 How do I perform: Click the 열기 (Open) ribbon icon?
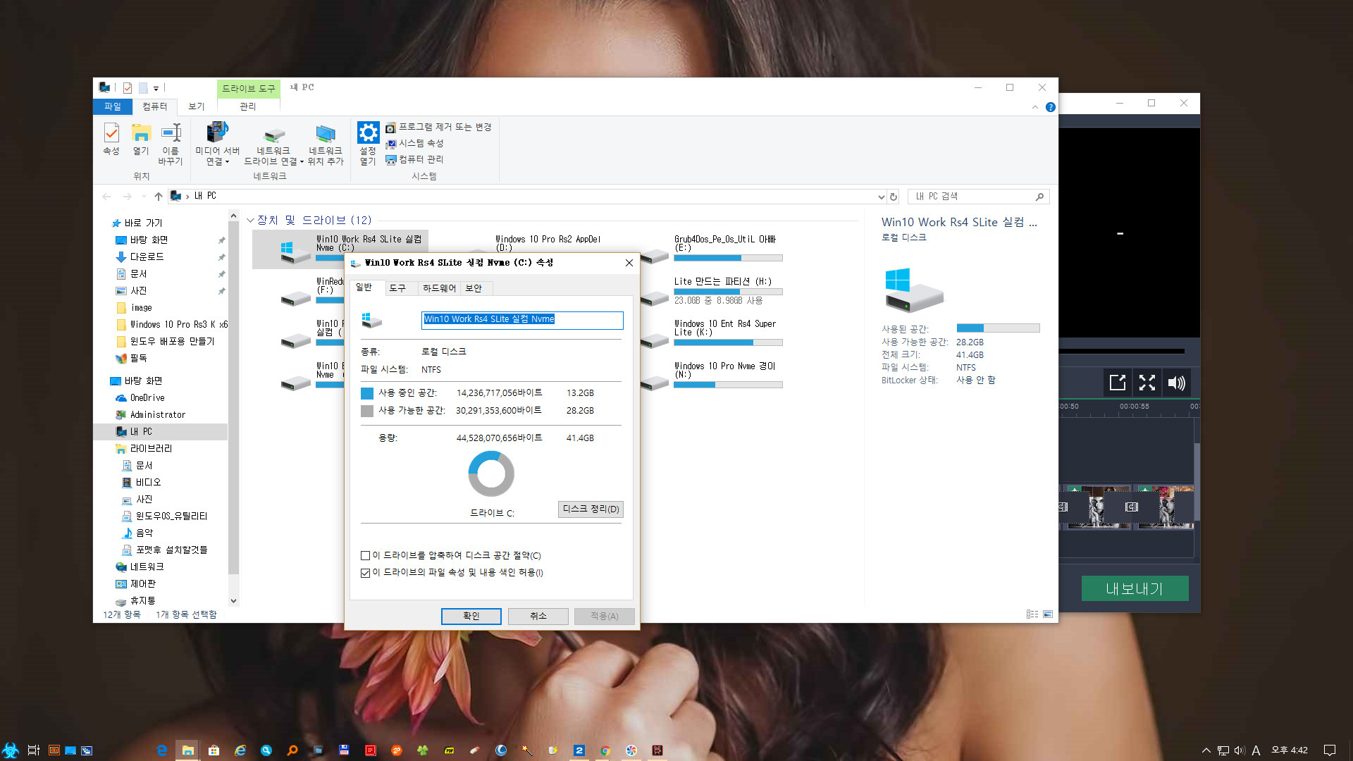coord(141,140)
